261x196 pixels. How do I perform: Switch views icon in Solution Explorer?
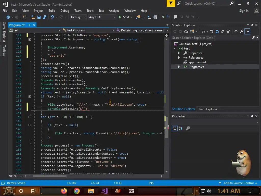click(192, 31)
